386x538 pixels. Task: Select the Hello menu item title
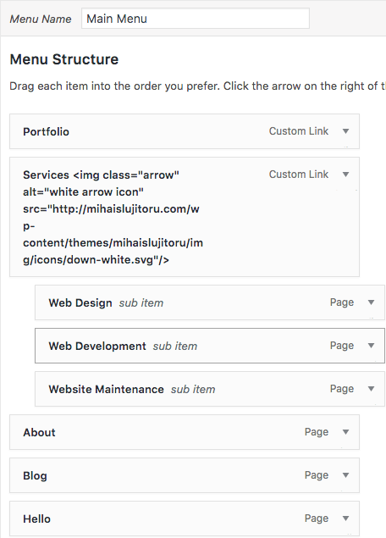pos(36,519)
